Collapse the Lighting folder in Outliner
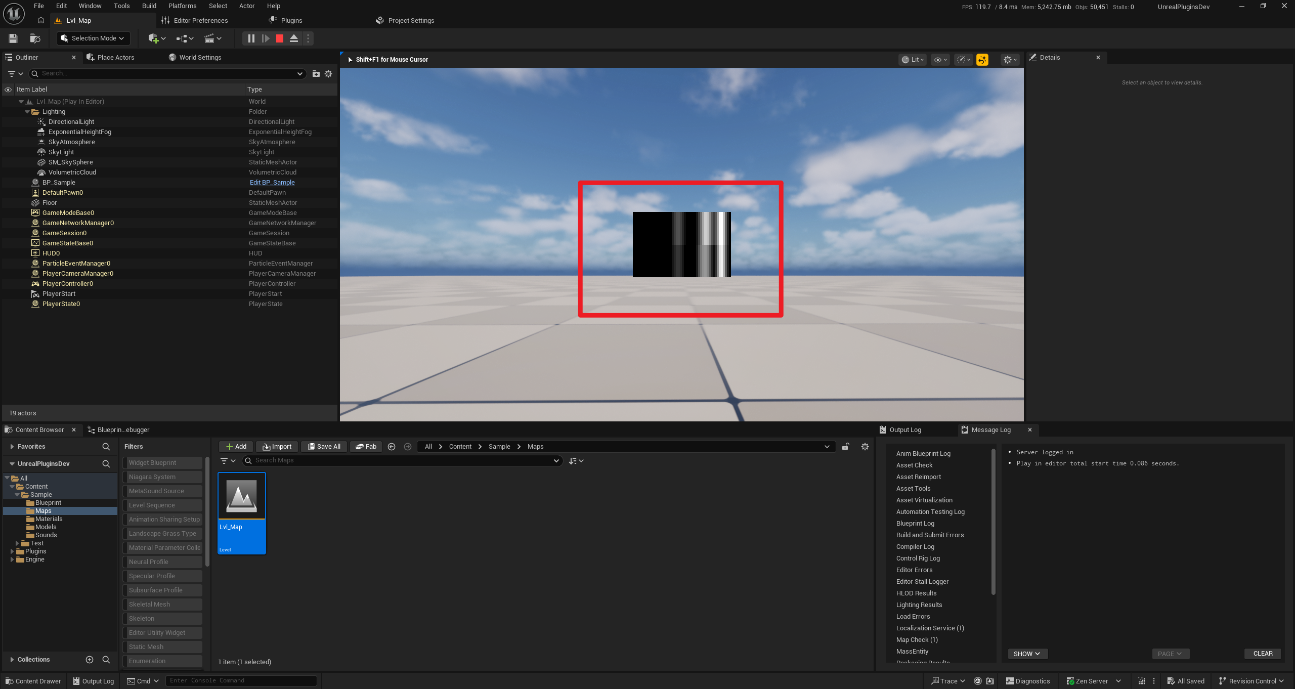Screen dimensions: 1295x689 [27, 112]
